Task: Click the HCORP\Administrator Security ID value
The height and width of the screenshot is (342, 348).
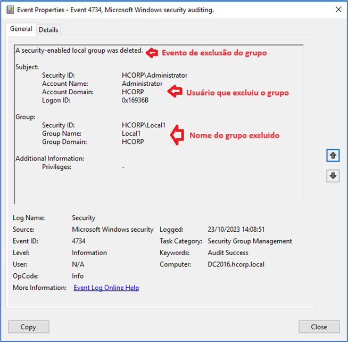Action: point(154,75)
